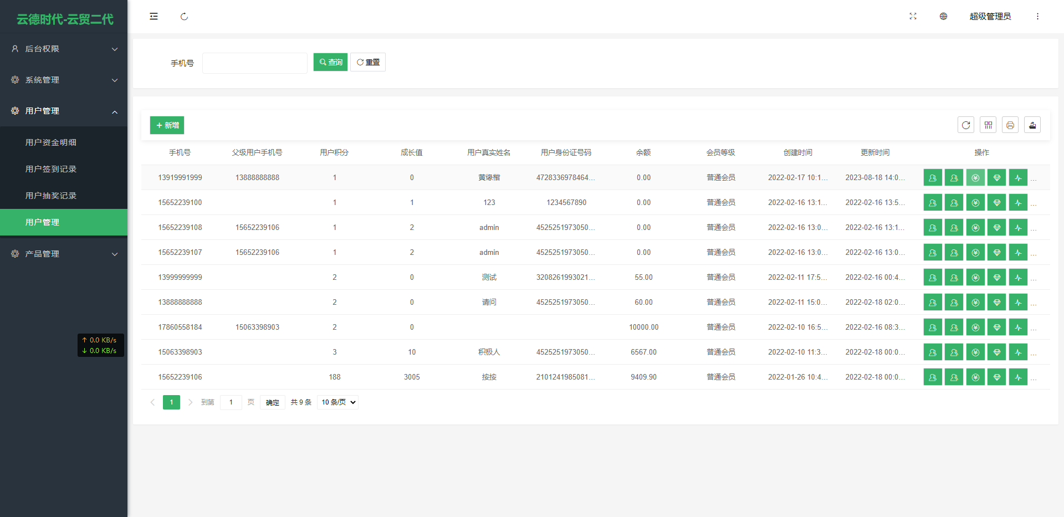Click the 会员等级 column header

tap(720, 152)
